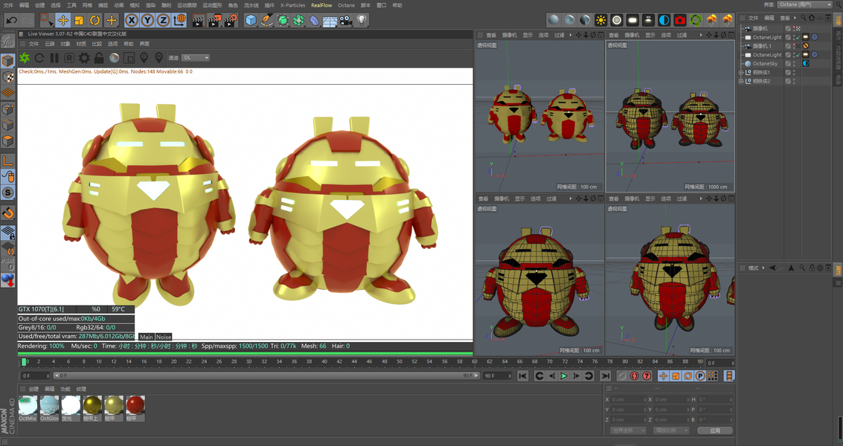Toggle the Live Viewer resolution lock icon
Screen dimensions: 843x446
pos(99,57)
